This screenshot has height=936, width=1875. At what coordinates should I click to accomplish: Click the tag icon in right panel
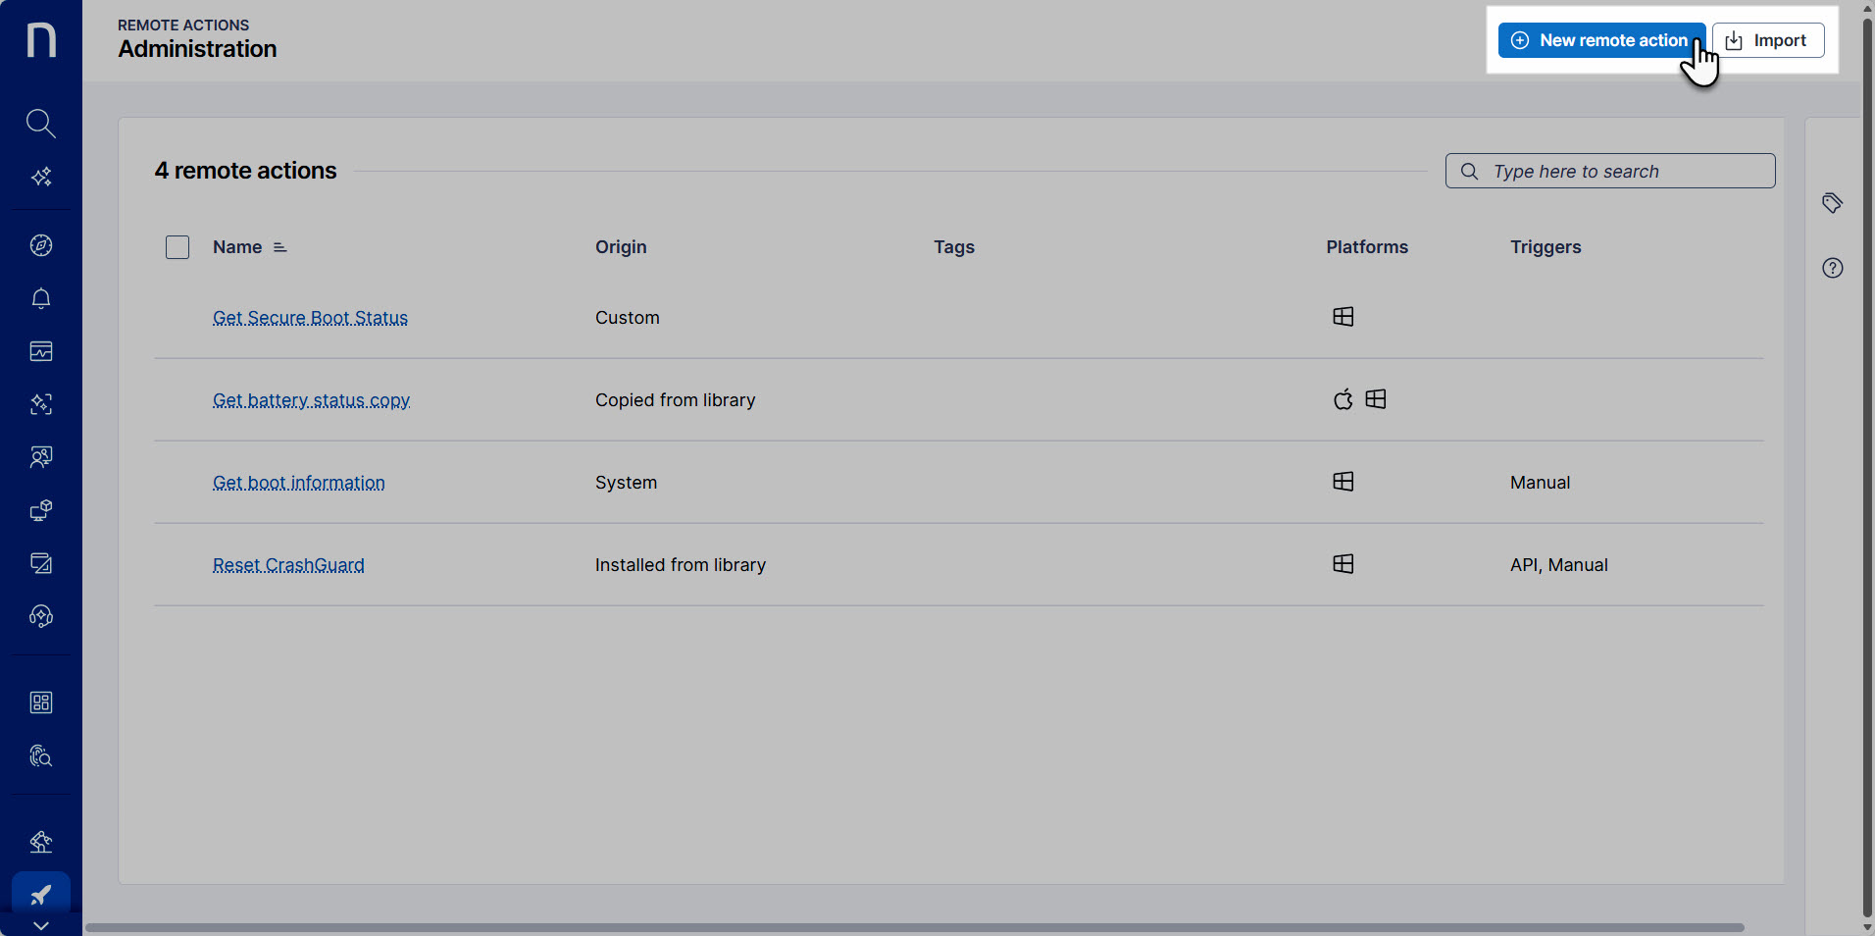tap(1832, 203)
